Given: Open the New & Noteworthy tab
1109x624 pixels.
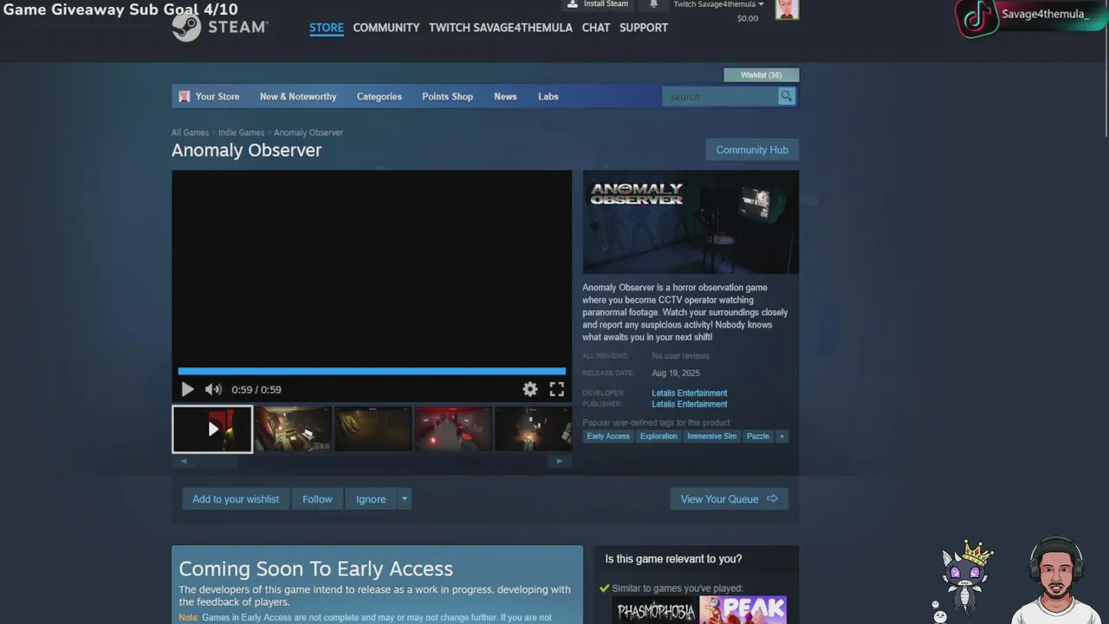Looking at the screenshot, I should (x=298, y=96).
